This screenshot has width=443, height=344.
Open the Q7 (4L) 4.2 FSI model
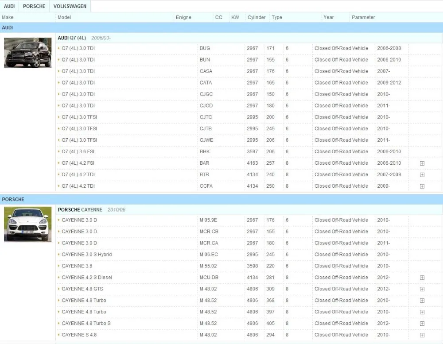point(78,163)
